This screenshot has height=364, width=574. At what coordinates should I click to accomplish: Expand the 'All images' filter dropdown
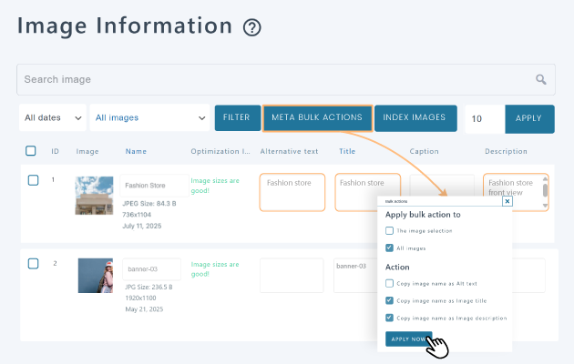(149, 117)
